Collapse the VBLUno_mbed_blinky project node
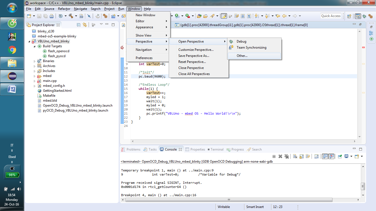The width and height of the screenshot is (376, 211). pyautogui.click(x=29, y=41)
